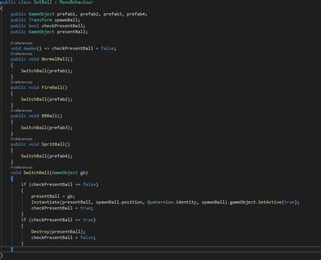The width and height of the screenshot is (321, 260).
Task: Click the Awake method name
Action: pos(30,48)
